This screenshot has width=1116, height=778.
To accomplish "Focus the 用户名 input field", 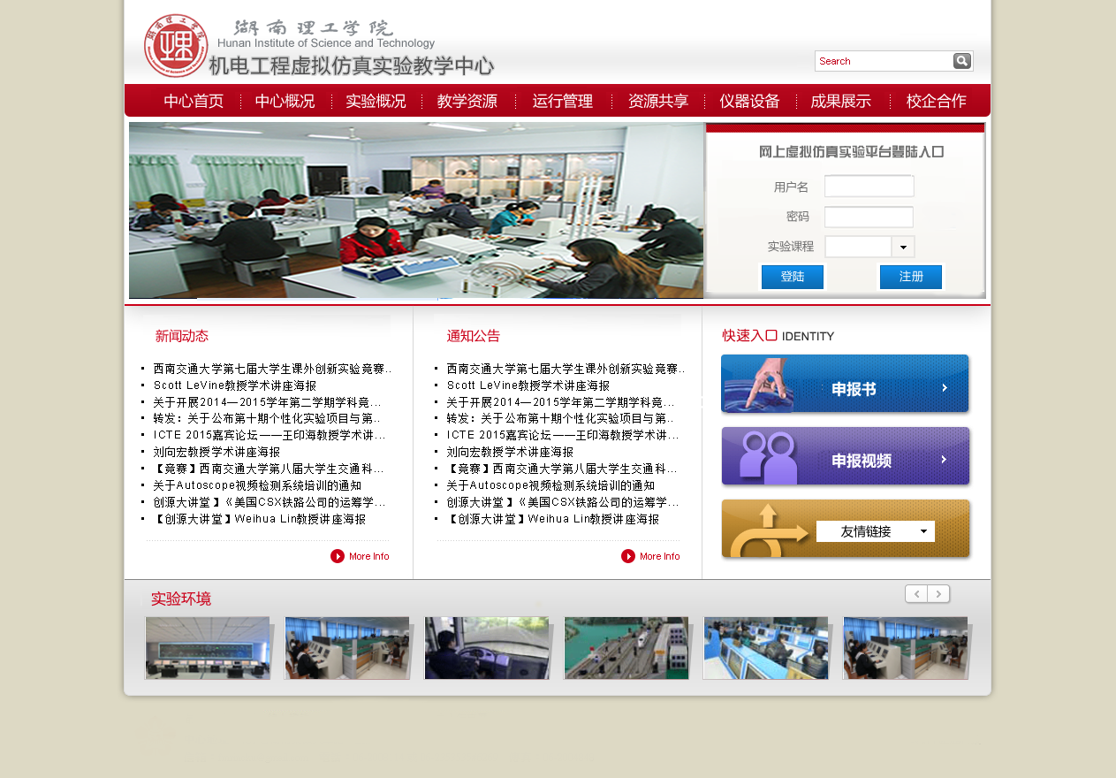I will click(869, 187).
